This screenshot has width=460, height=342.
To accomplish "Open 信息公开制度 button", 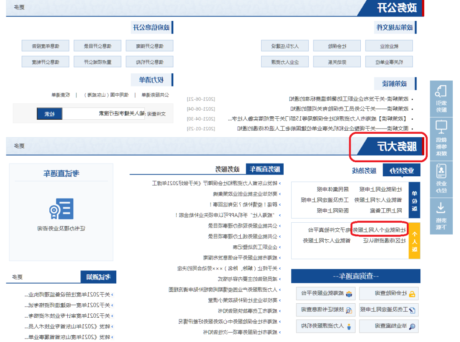I will [x=46, y=62].
